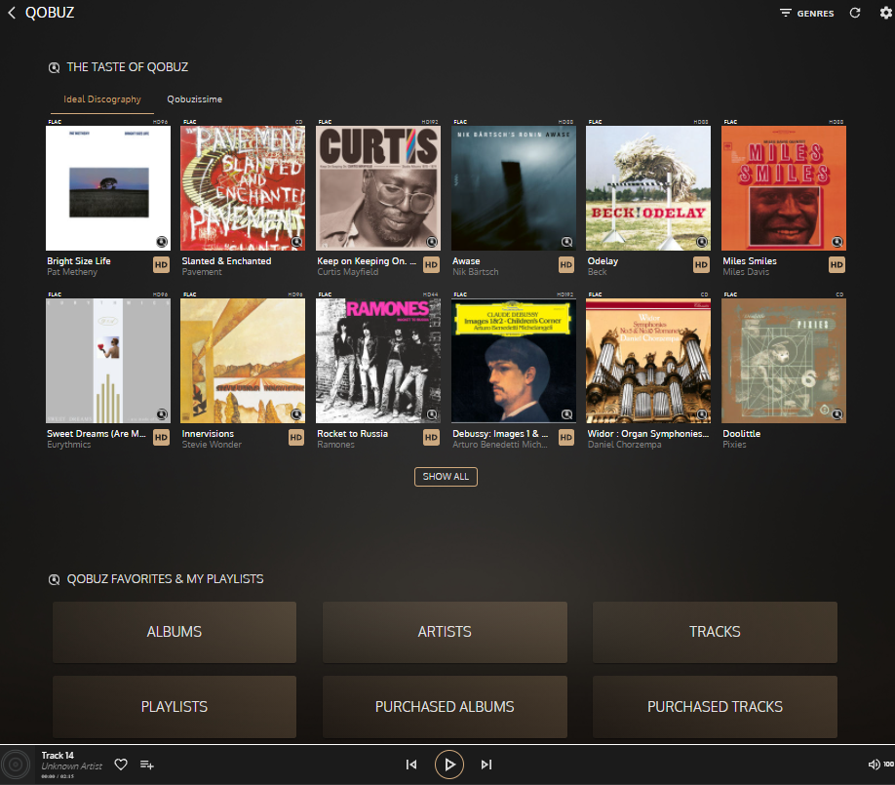The height and width of the screenshot is (785, 895).
Task: Open the ARTISTS favorites tile
Action: [x=445, y=632]
